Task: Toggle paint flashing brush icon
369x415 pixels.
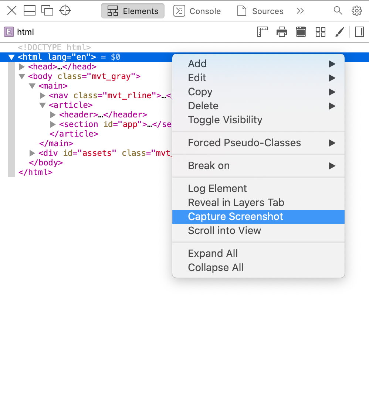Action: [339, 32]
